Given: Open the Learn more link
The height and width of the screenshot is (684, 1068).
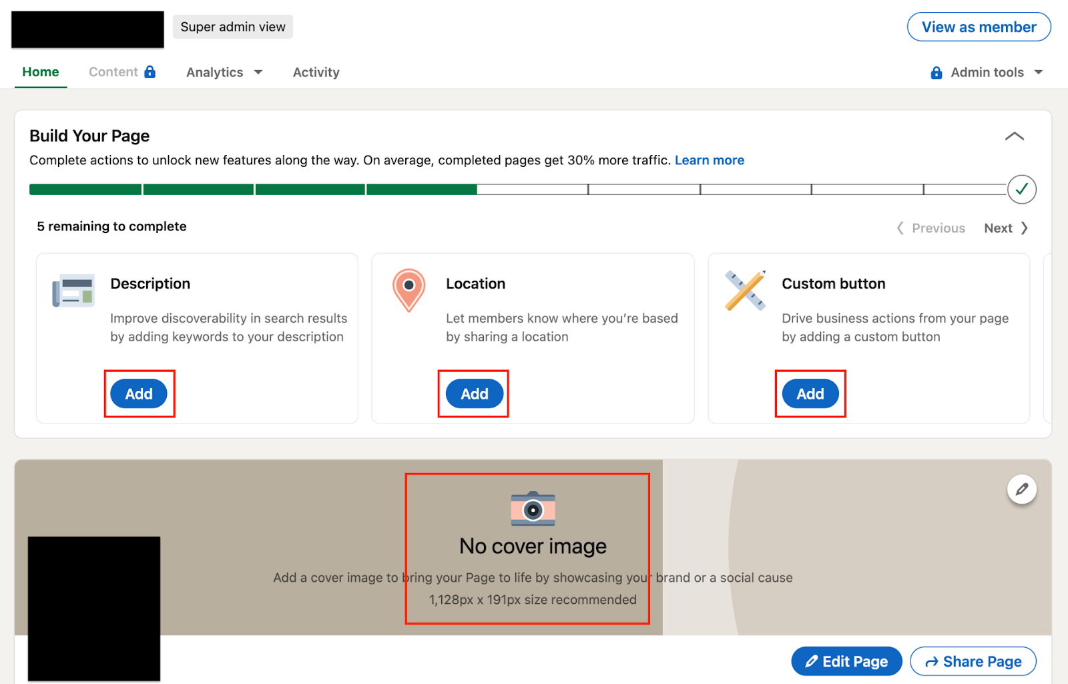Looking at the screenshot, I should tap(710, 160).
